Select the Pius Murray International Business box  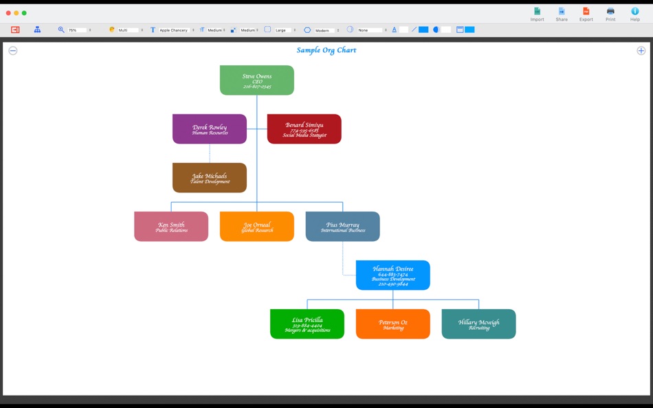343,227
